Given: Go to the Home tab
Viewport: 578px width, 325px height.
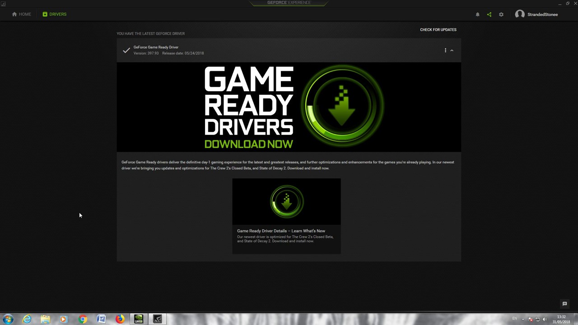Looking at the screenshot, I should click(22, 14).
